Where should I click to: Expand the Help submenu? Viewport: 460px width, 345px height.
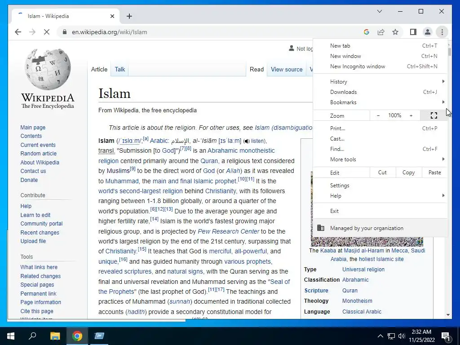pyautogui.click(x=380, y=196)
